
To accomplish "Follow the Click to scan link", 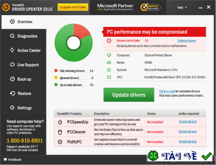I will point(167,91).
